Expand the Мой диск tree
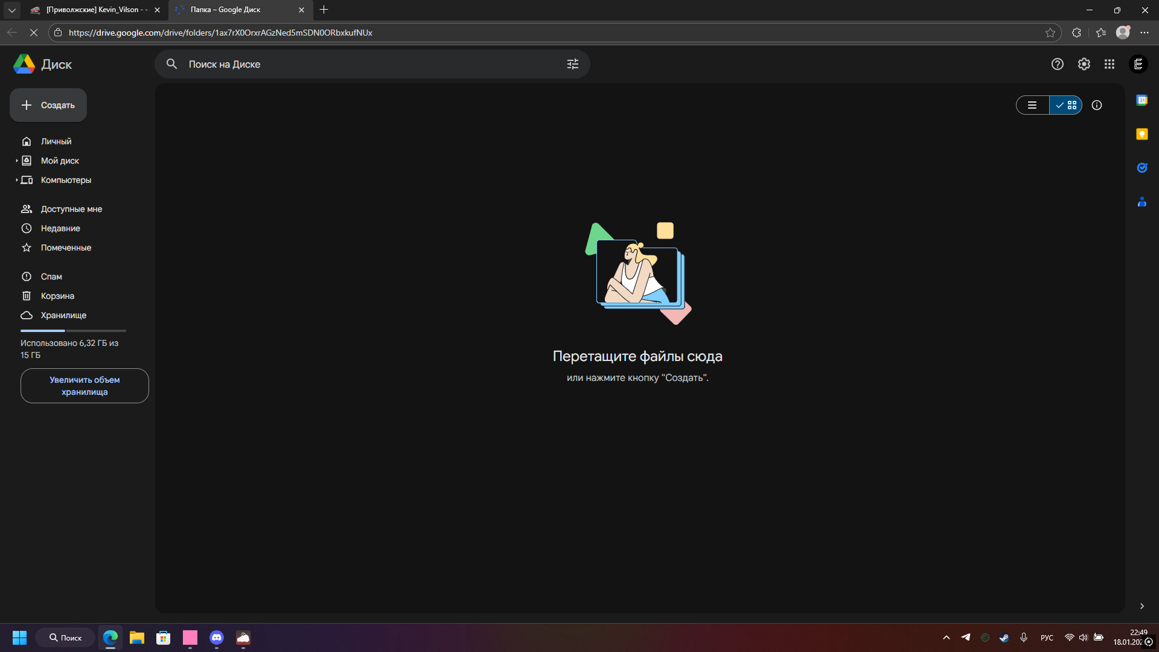 [16, 161]
